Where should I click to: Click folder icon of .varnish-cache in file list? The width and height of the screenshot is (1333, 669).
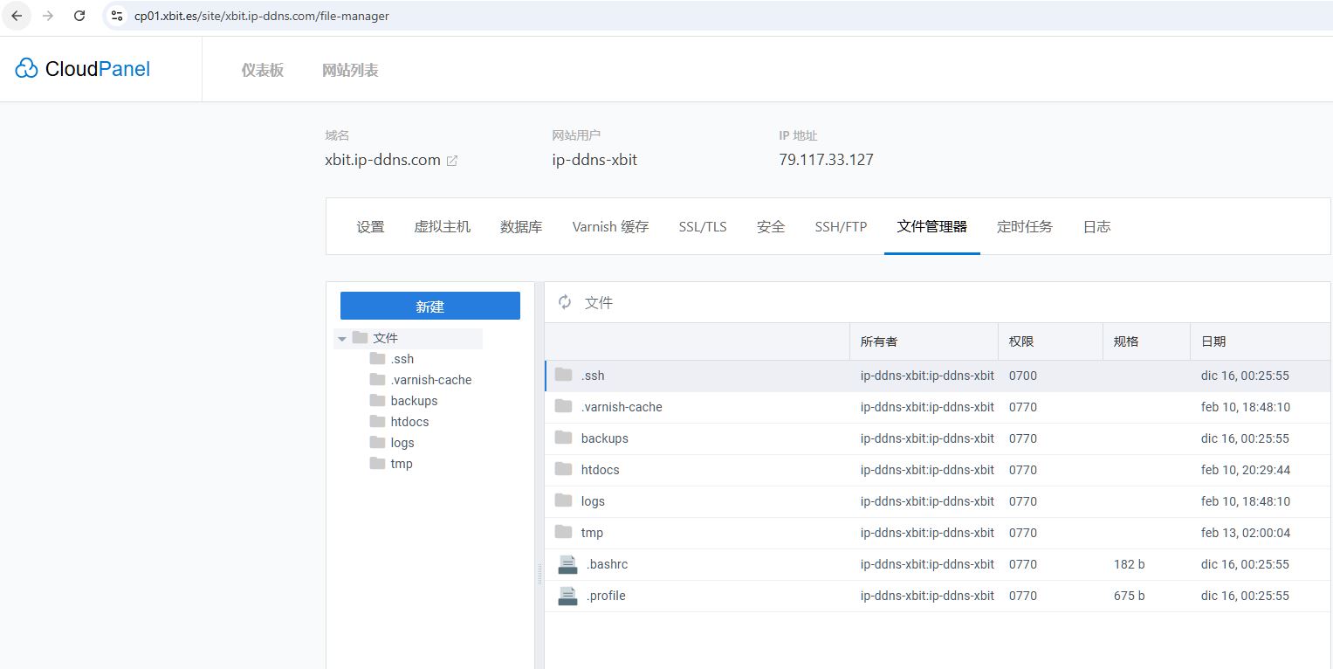[564, 406]
